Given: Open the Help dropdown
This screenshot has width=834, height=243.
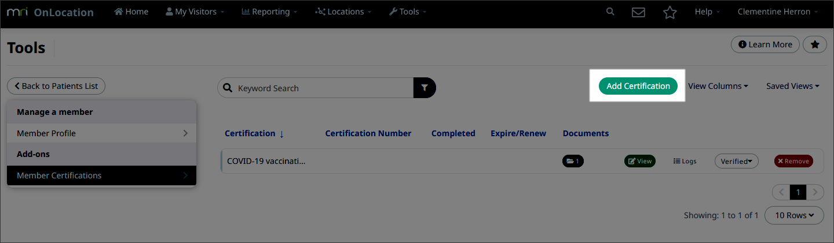Looking at the screenshot, I should (x=707, y=12).
